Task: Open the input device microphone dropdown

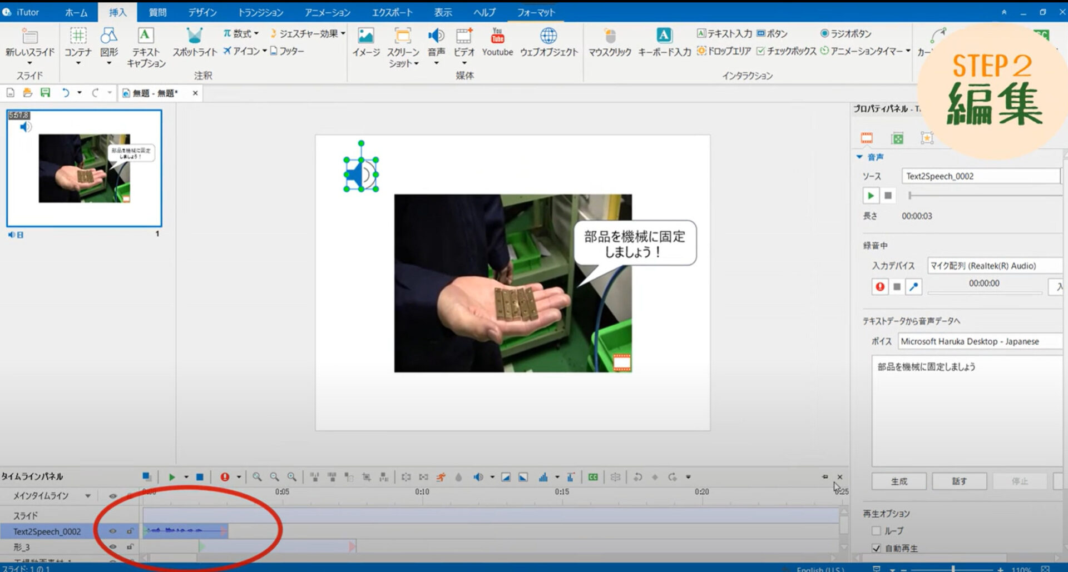Action: 993,266
